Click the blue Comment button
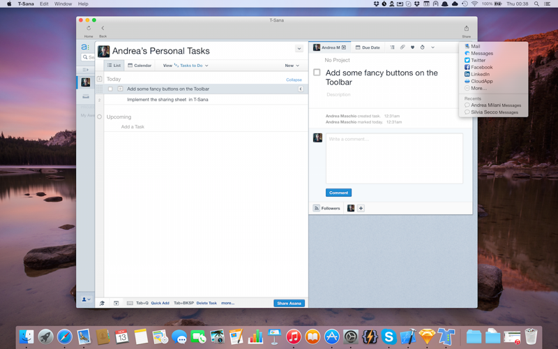This screenshot has width=558, height=349. click(338, 193)
